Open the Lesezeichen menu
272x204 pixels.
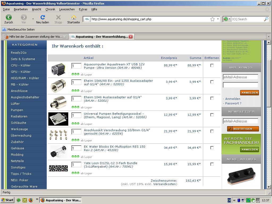coord(67,9)
